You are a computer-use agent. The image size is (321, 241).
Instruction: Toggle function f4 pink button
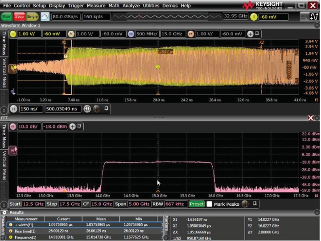(13, 126)
